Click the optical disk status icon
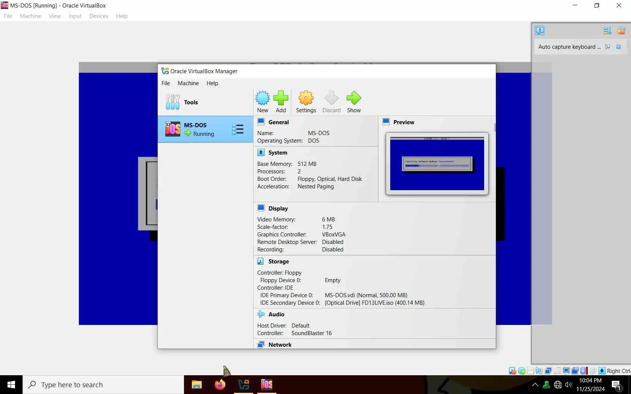631x394 pixels. pos(522,371)
